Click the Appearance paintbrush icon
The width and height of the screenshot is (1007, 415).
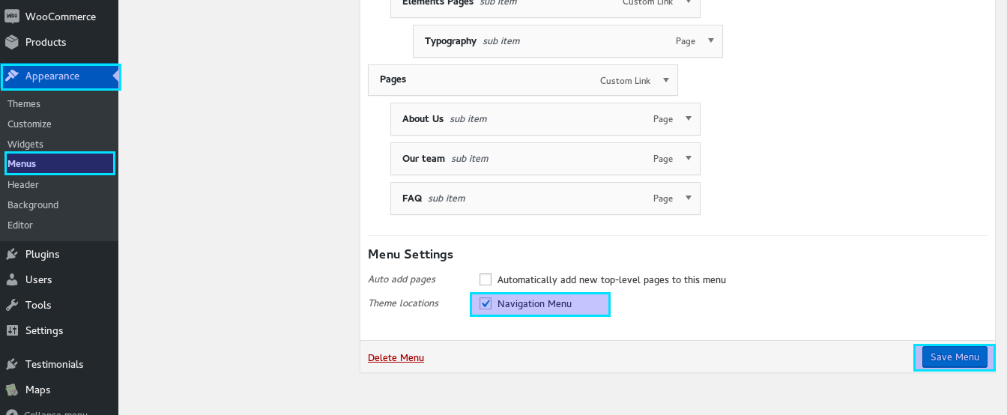pyautogui.click(x=12, y=76)
